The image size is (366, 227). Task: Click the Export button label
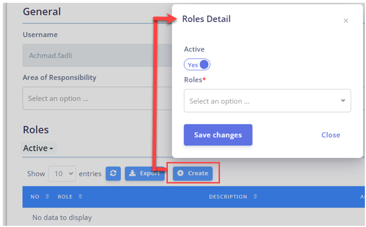[150, 173]
